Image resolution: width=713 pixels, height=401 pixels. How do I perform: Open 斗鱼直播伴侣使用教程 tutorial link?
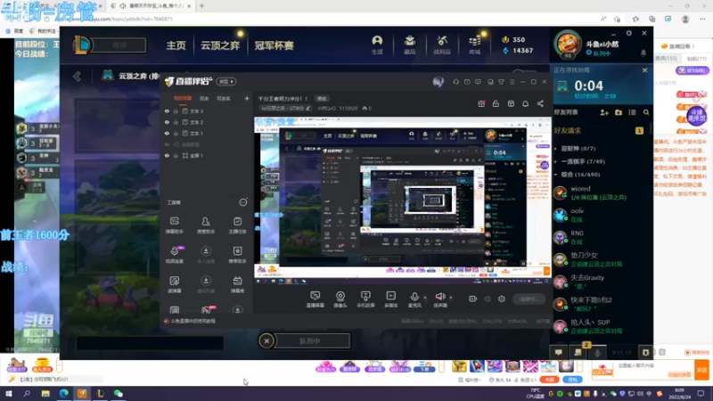click(x=193, y=322)
